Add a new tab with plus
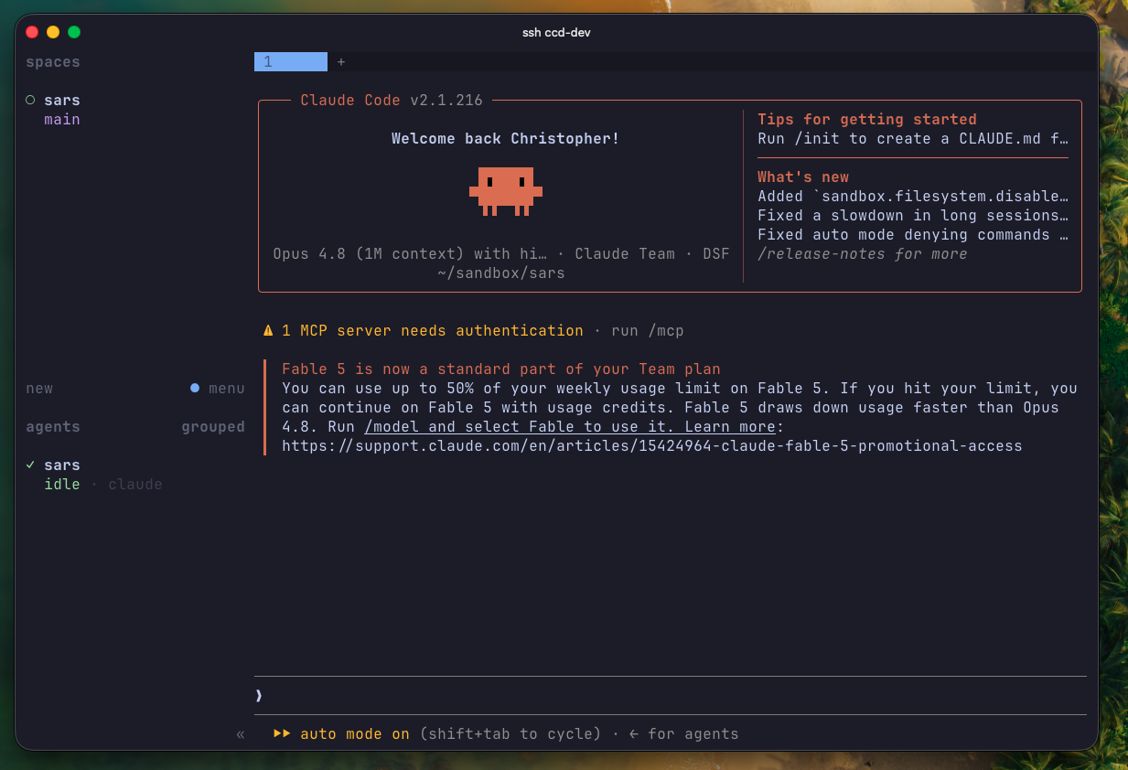This screenshot has height=770, width=1128. click(x=341, y=62)
